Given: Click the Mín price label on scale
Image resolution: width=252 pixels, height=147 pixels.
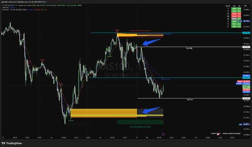Looking at the screenshot, I should [244, 124].
